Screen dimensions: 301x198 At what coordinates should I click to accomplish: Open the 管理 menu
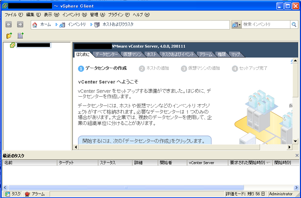(97, 15)
